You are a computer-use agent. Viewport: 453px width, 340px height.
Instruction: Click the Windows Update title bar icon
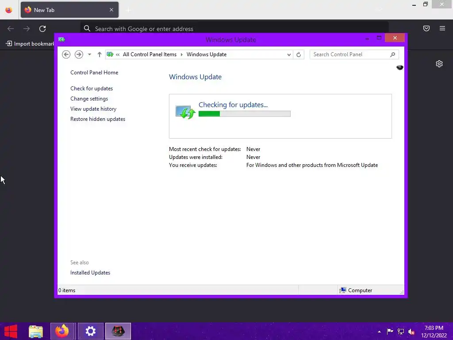[61, 39]
